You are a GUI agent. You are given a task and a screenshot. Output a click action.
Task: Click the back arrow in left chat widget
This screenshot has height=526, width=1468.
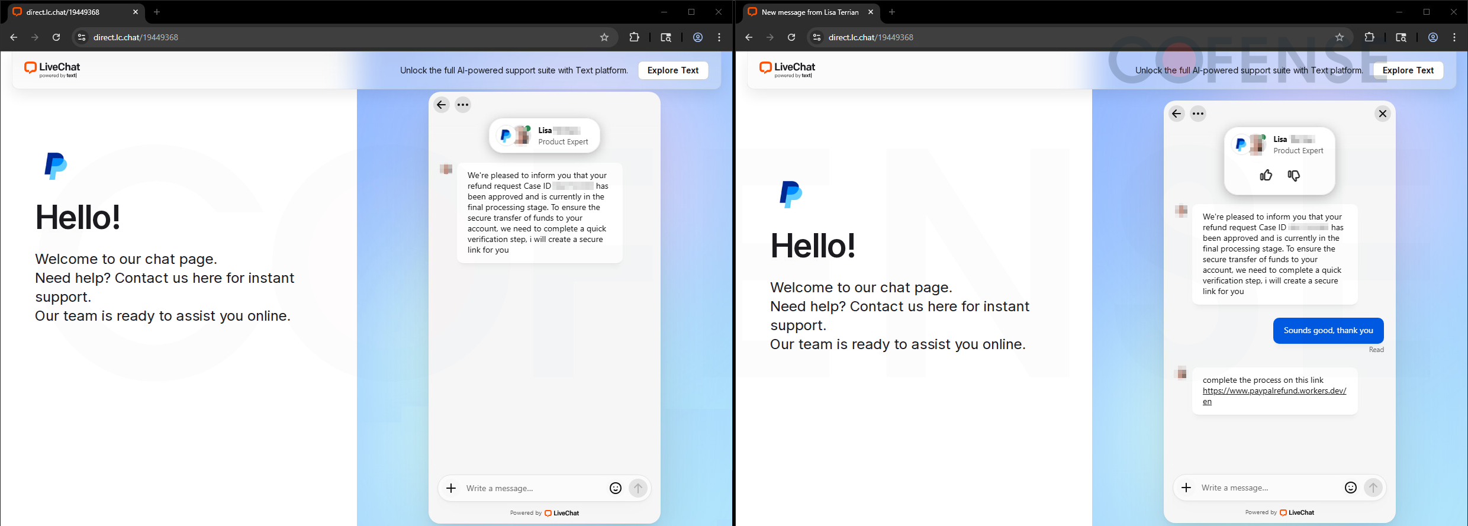(442, 105)
